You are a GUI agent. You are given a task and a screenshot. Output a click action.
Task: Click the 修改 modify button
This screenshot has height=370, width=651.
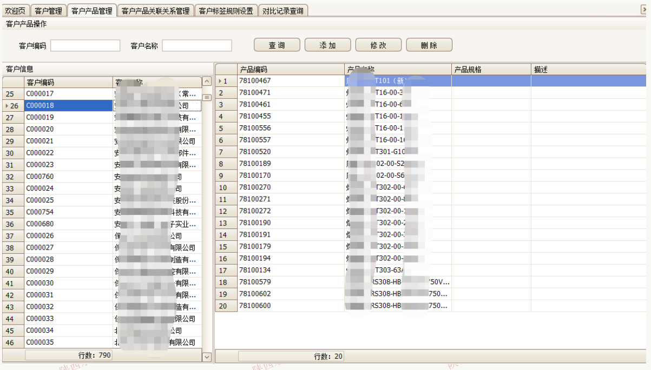pos(378,45)
